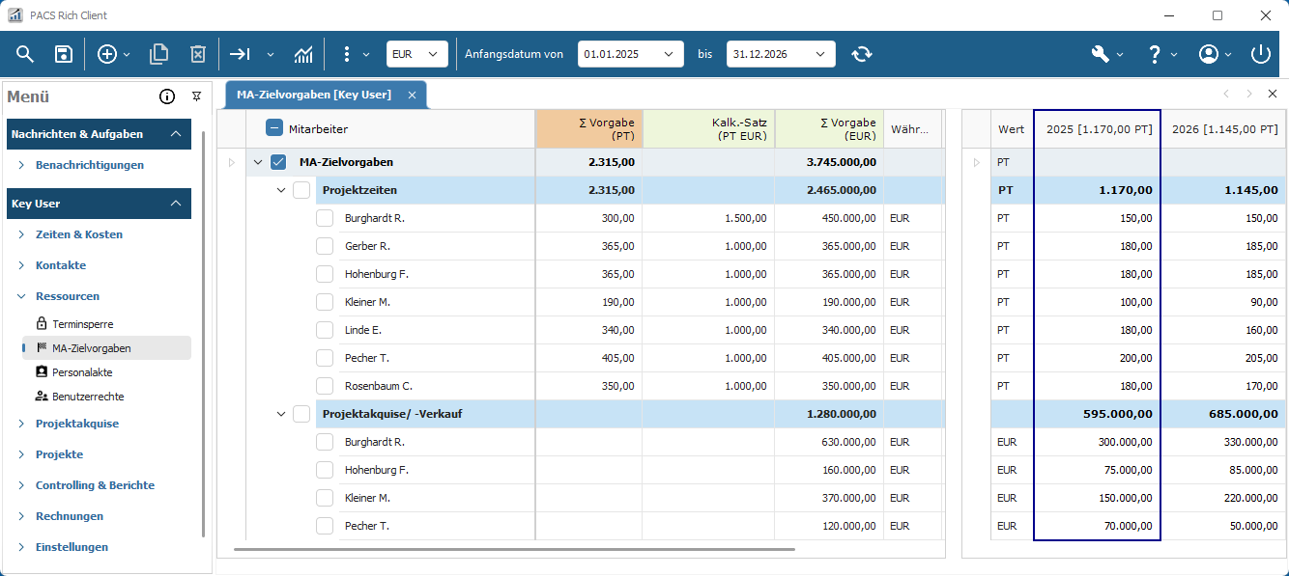
Task: Click the horizontal scrollbar under the table
Action: (x=514, y=549)
